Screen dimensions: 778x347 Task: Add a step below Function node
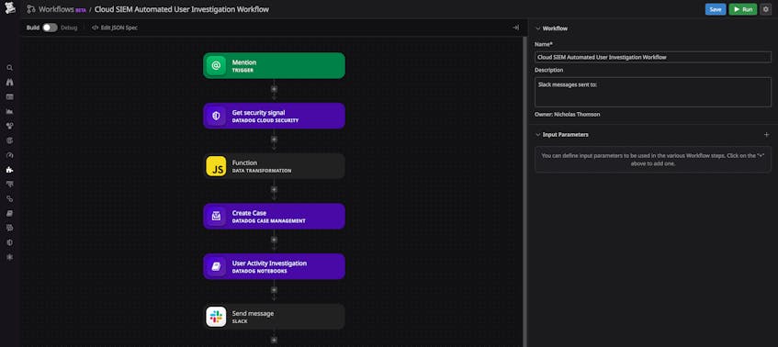[274, 189]
